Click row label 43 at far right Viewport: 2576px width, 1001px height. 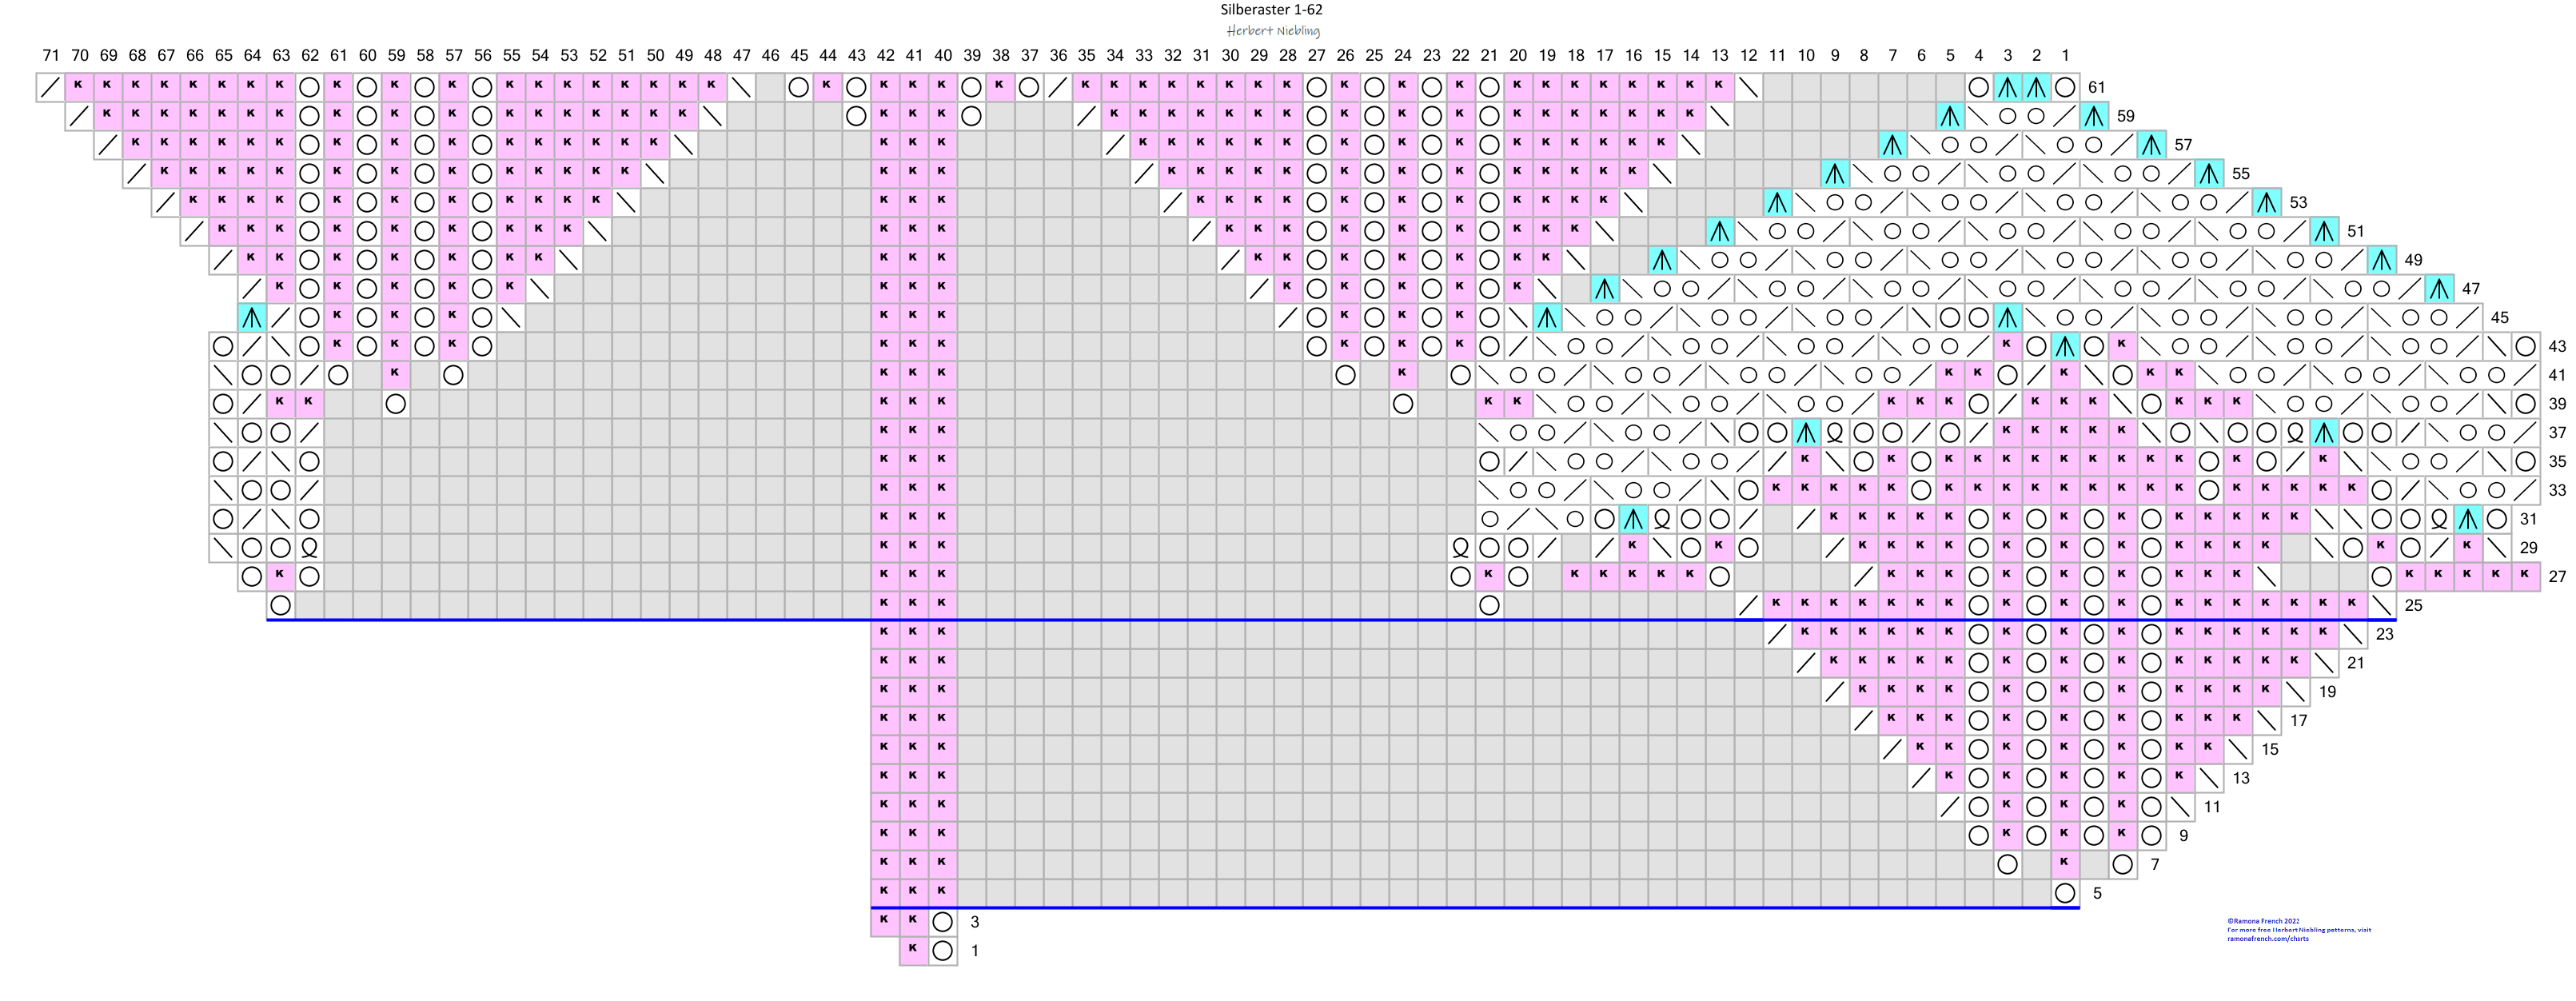point(2557,347)
